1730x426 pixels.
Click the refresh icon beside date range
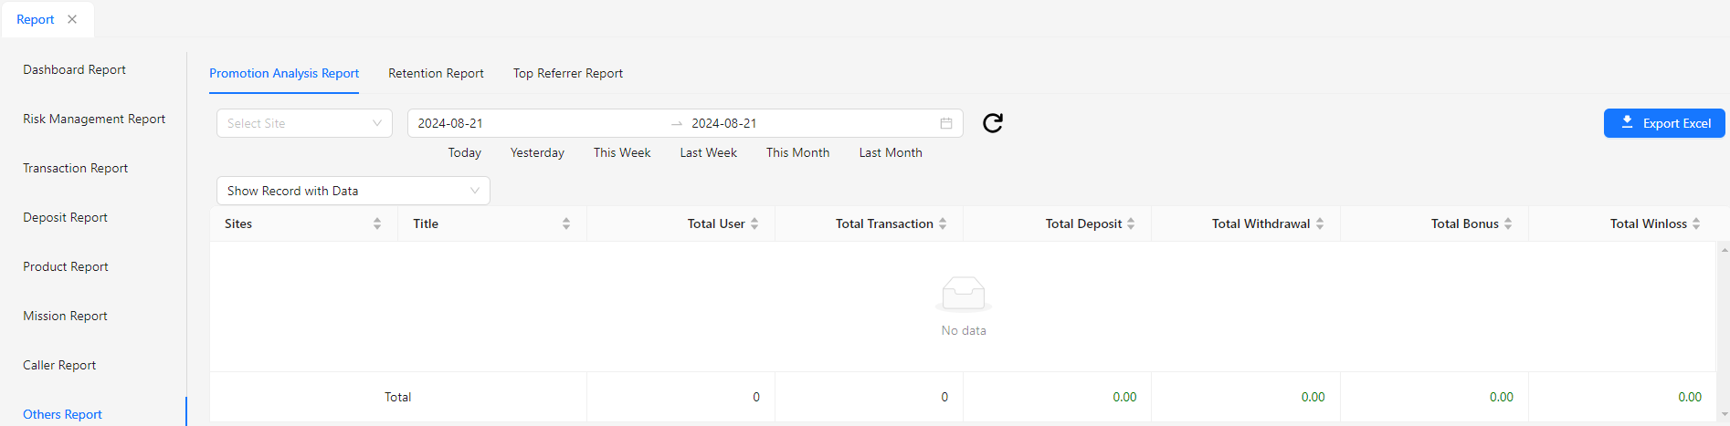pos(993,123)
